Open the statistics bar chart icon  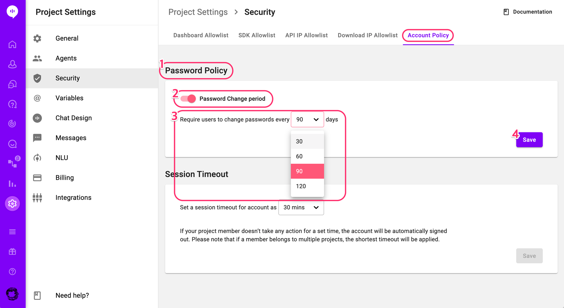(x=12, y=184)
